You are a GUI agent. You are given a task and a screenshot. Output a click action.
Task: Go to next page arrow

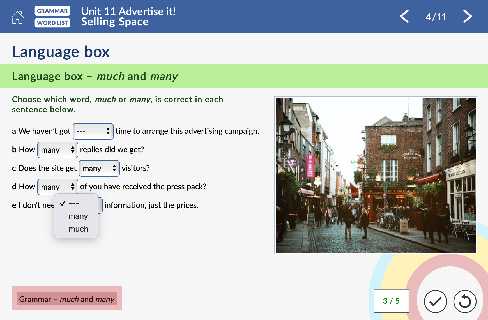(x=467, y=17)
